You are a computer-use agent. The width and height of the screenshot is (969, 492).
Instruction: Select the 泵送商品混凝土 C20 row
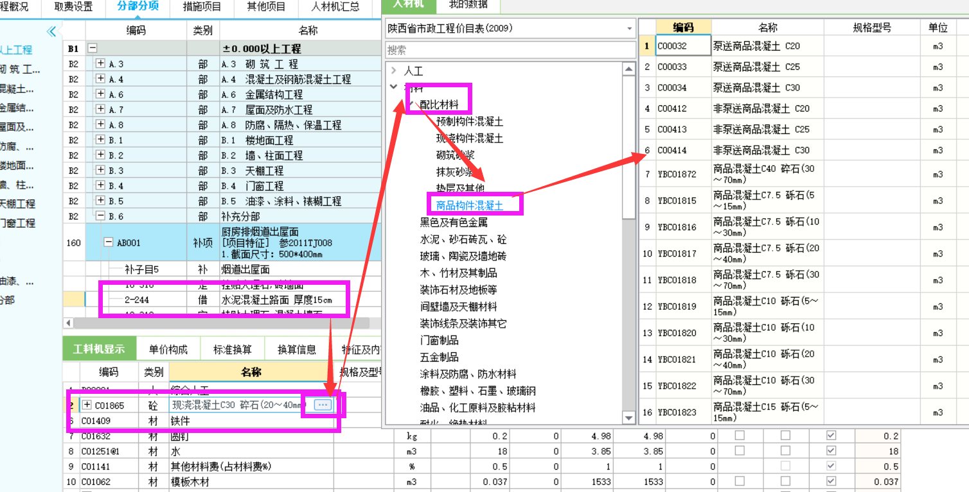[804, 46]
